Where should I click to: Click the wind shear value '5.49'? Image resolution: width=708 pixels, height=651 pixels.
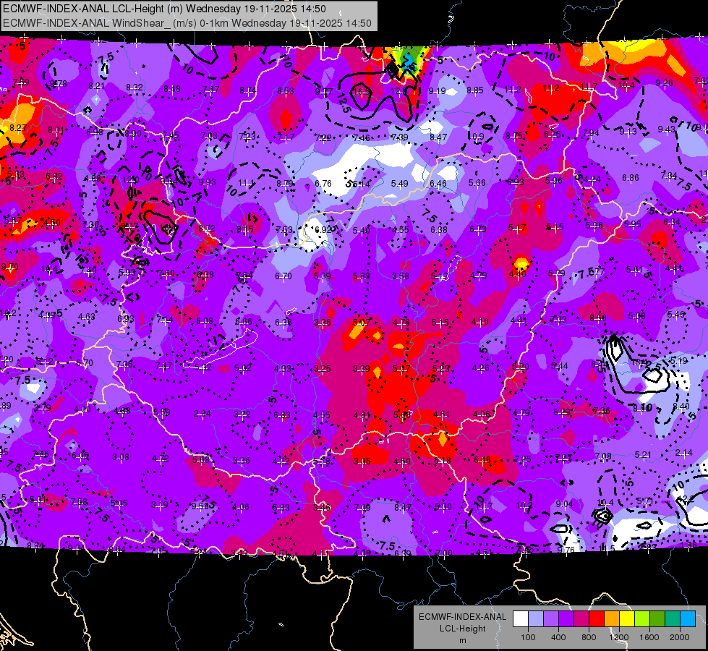[400, 184]
